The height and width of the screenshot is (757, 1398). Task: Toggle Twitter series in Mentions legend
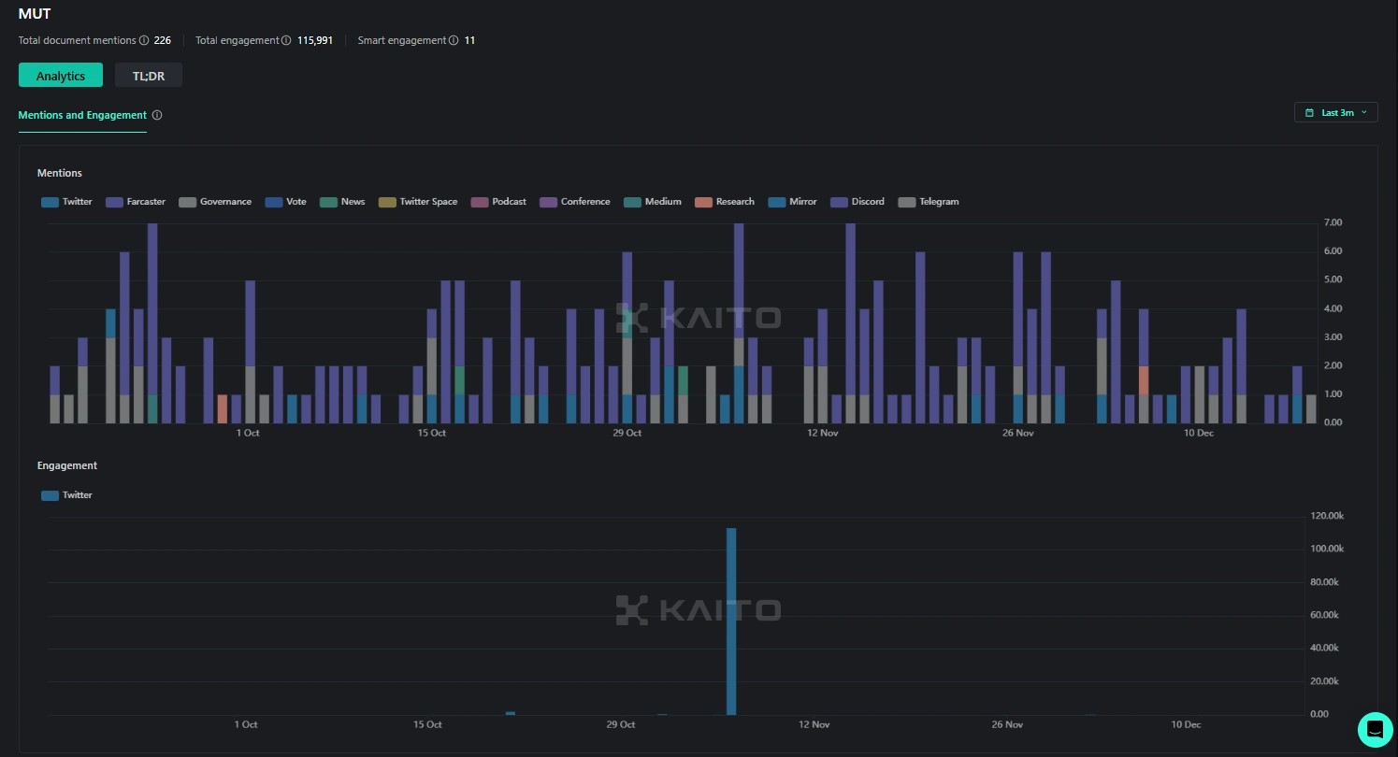(66, 202)
